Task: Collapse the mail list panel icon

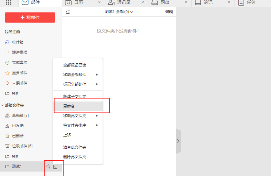Action: [x=68, y=12]
